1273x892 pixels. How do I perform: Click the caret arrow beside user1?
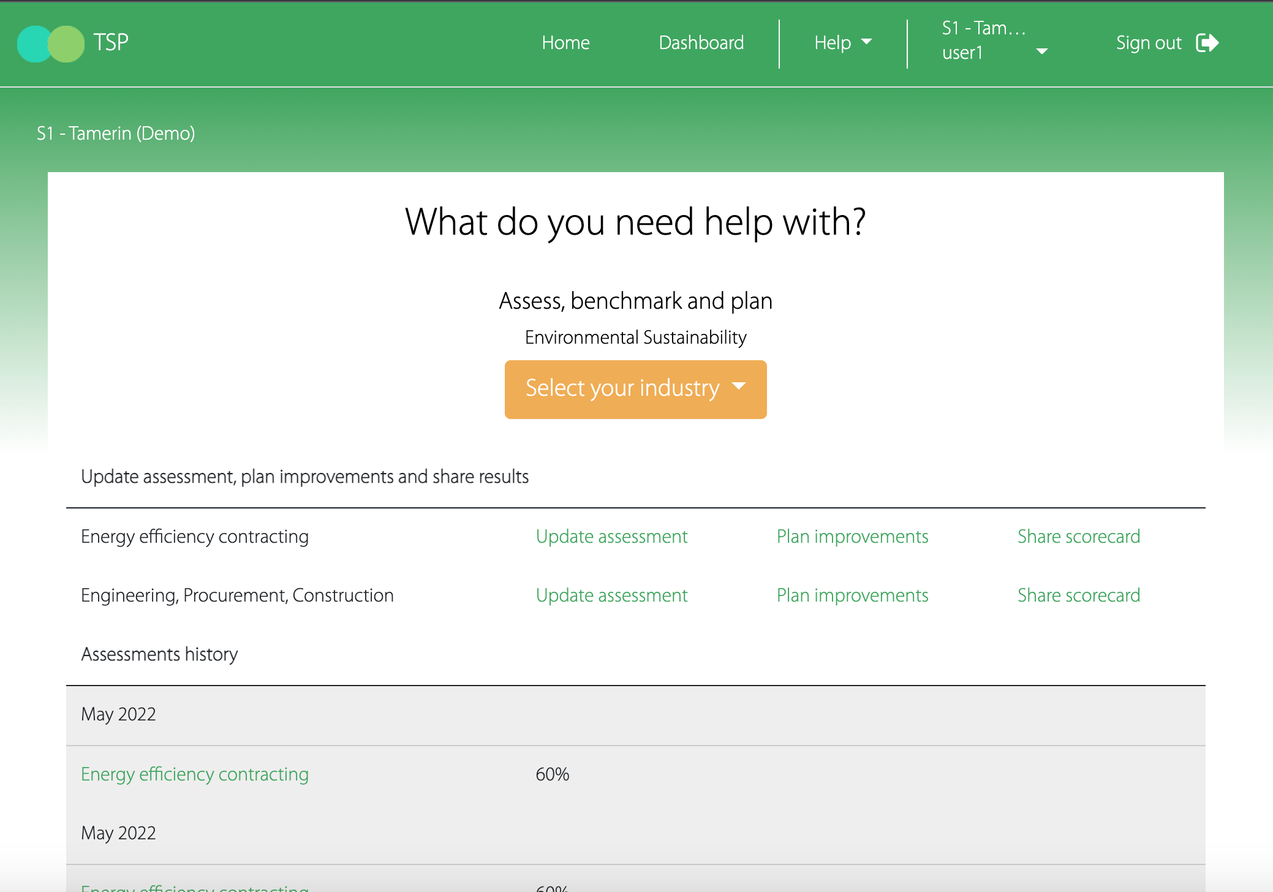click(1041, 51)
